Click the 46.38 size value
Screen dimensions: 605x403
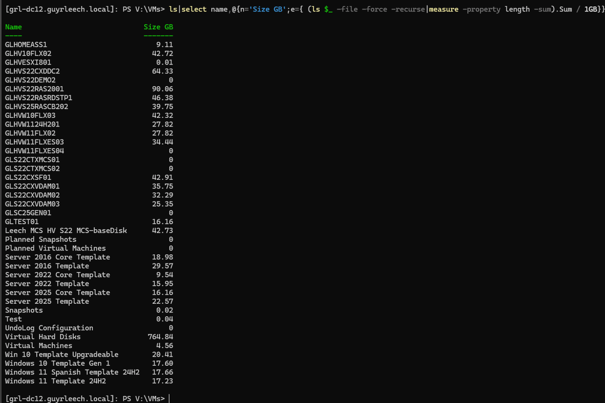[x=162, y=98]
